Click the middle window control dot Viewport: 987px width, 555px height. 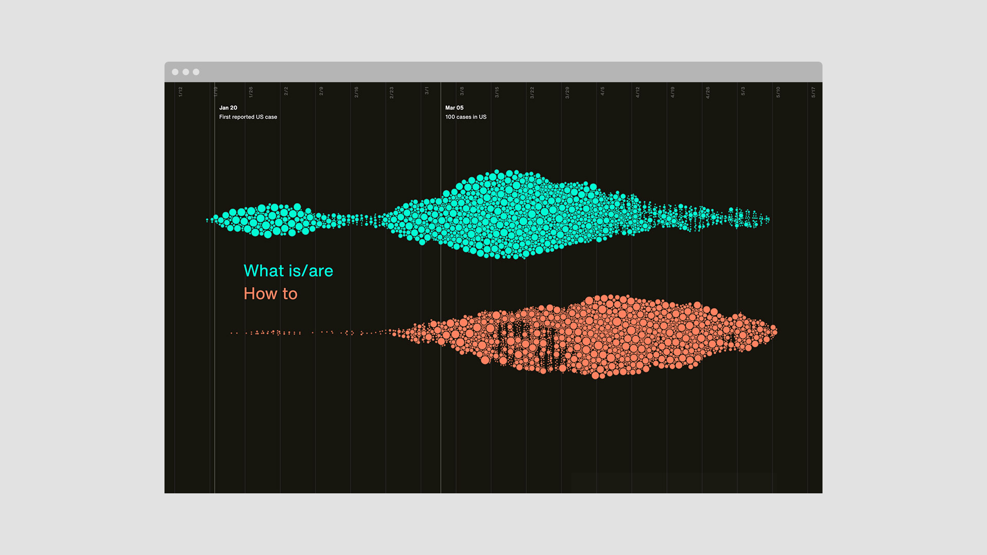[x=186, y=72]
